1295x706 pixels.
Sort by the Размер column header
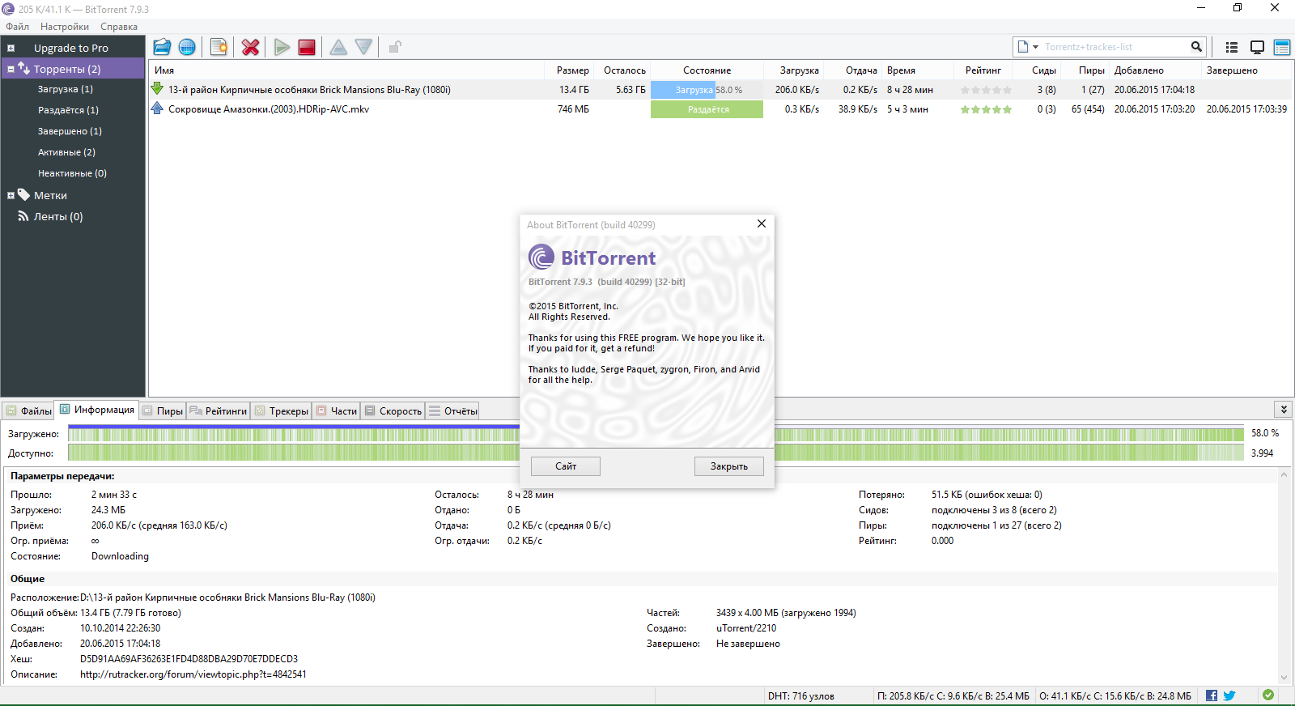[572, 70]
